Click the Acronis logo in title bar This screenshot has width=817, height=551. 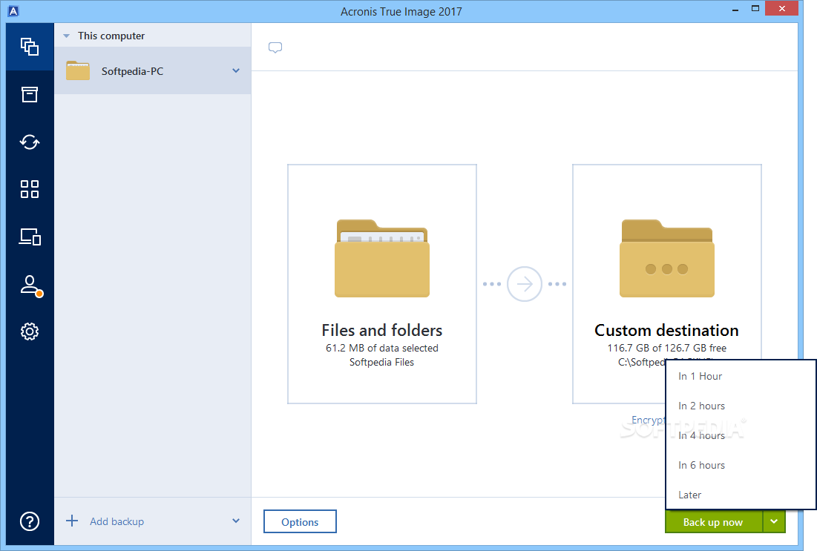[13, 10]
